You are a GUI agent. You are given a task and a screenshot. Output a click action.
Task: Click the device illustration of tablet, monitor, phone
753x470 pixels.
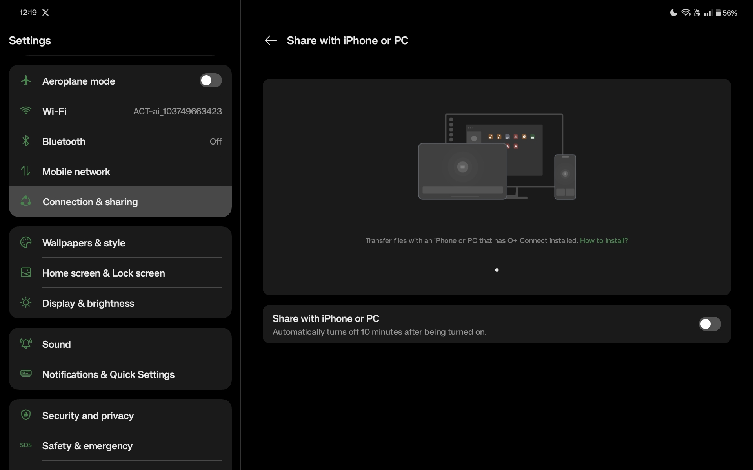pos(497,157)
